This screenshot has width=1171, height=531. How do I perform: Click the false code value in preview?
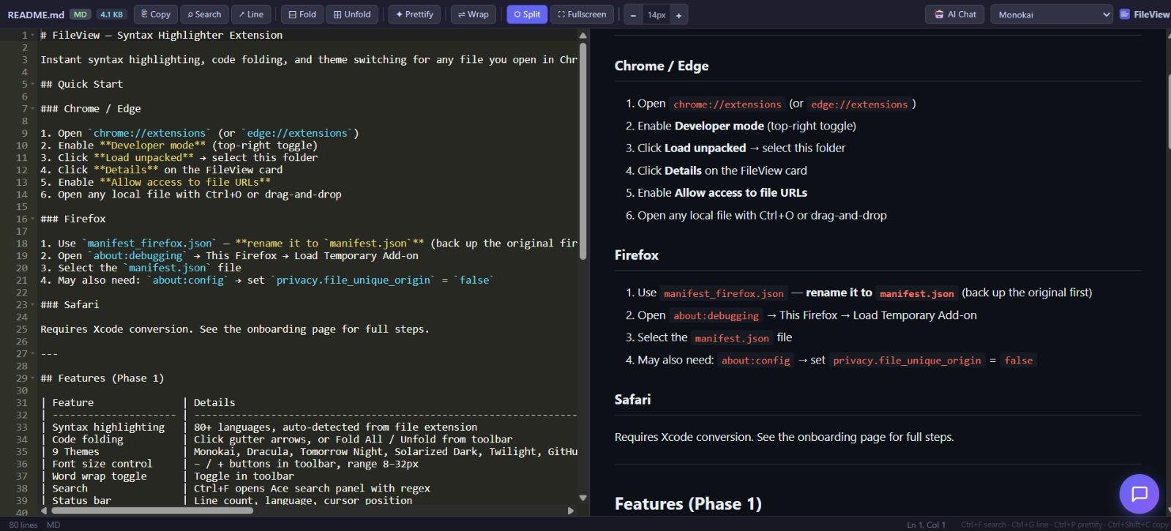coord(1019,361)
